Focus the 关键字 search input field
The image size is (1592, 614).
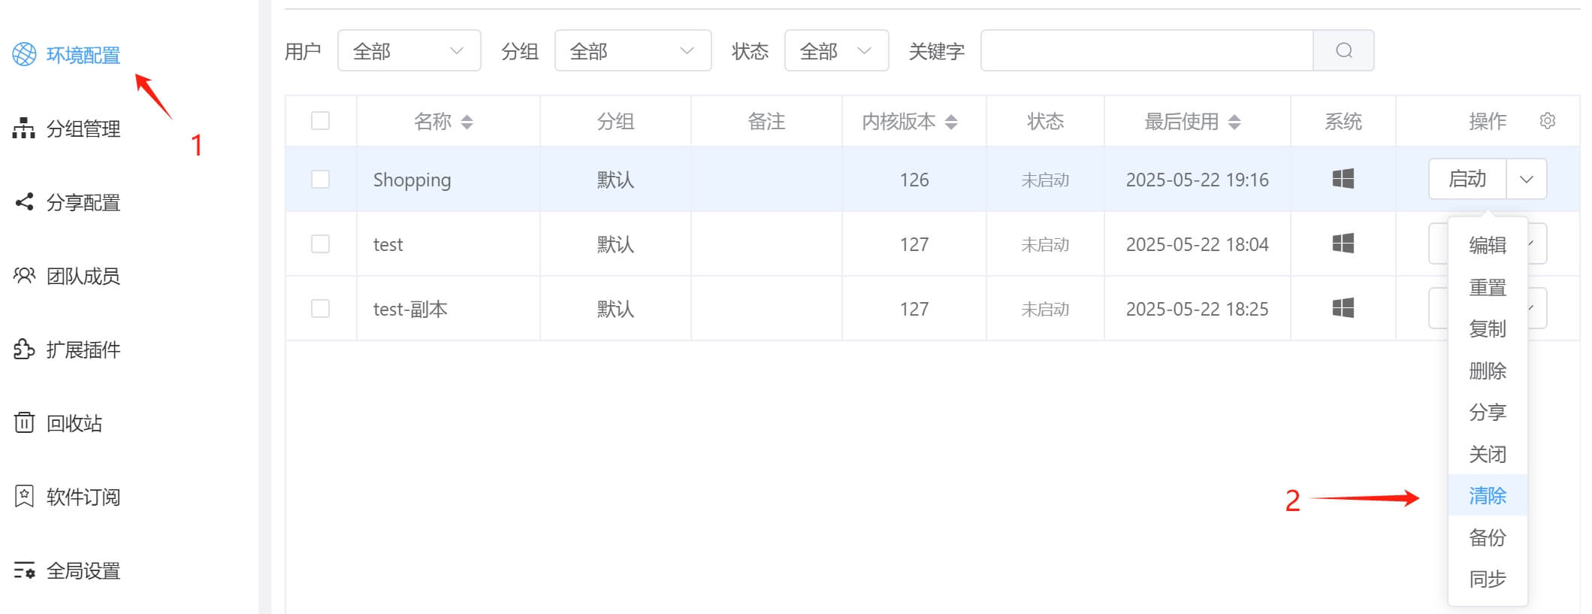tap(1146, 50)
